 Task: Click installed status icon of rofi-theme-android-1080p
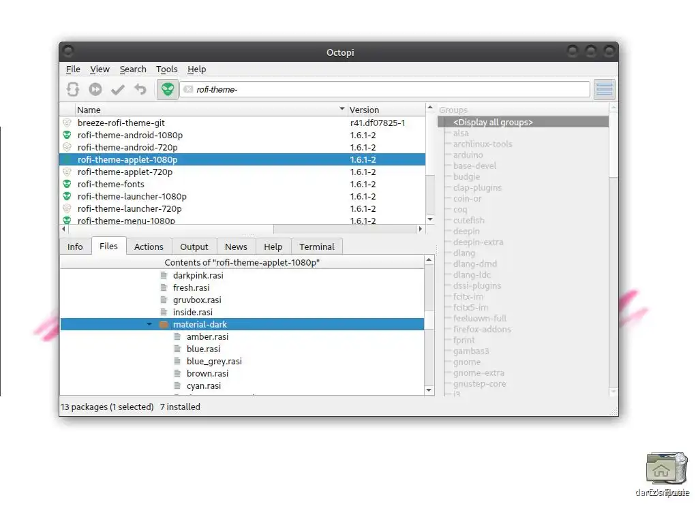pyautogui.click(x=67, y=136)
